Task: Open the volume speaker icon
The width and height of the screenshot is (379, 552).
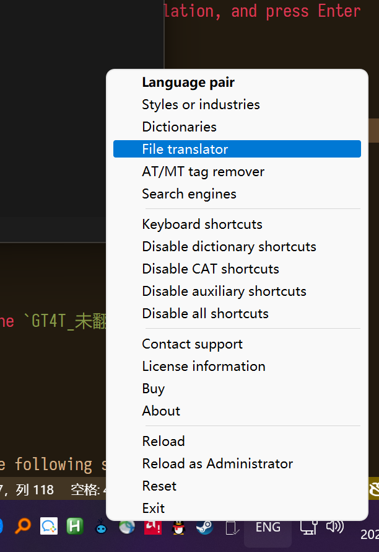Action: tap(335, 527)
